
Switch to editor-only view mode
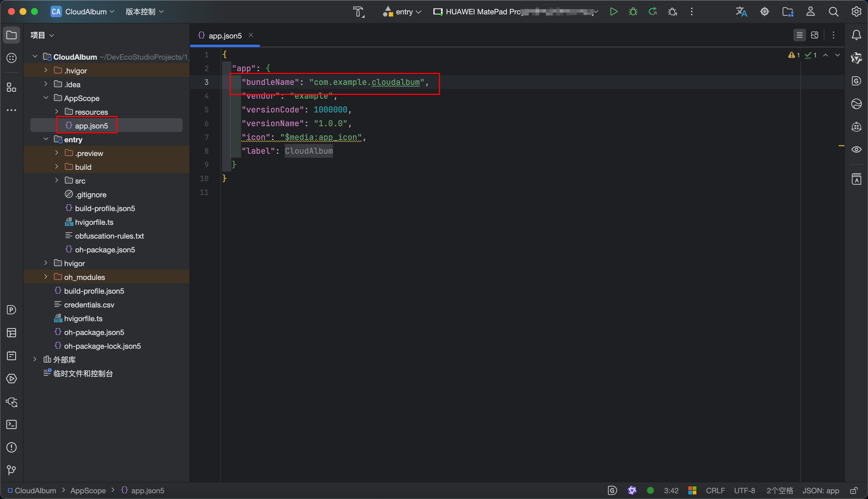tap(799, 35)
